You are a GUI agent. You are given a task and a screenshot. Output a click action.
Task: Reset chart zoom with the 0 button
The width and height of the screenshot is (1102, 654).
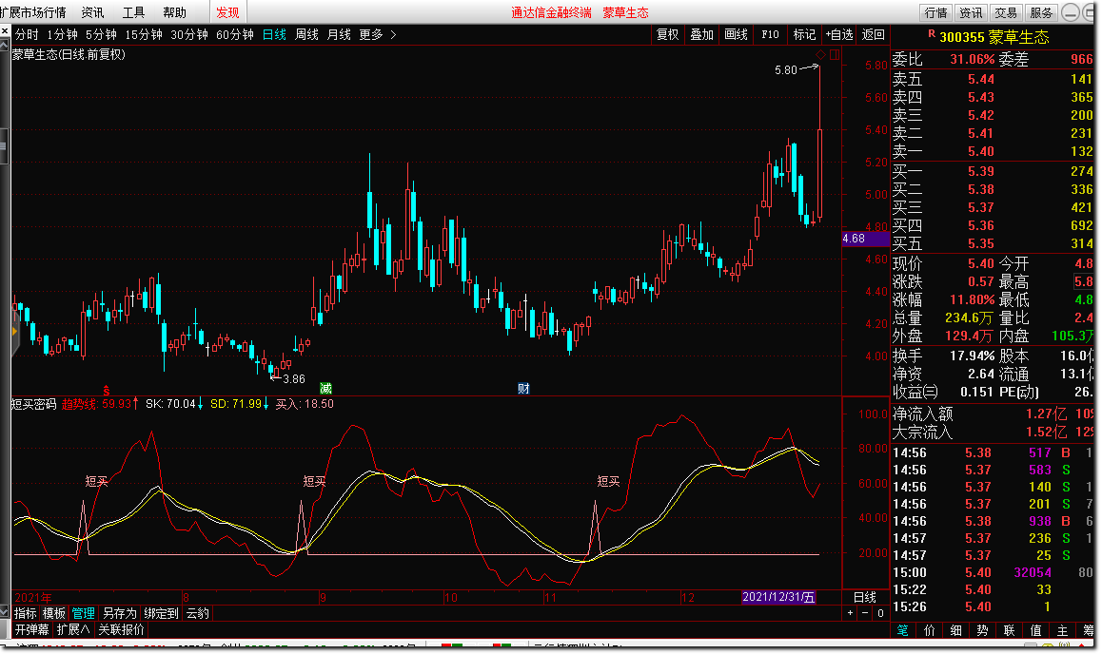[880, 613]
